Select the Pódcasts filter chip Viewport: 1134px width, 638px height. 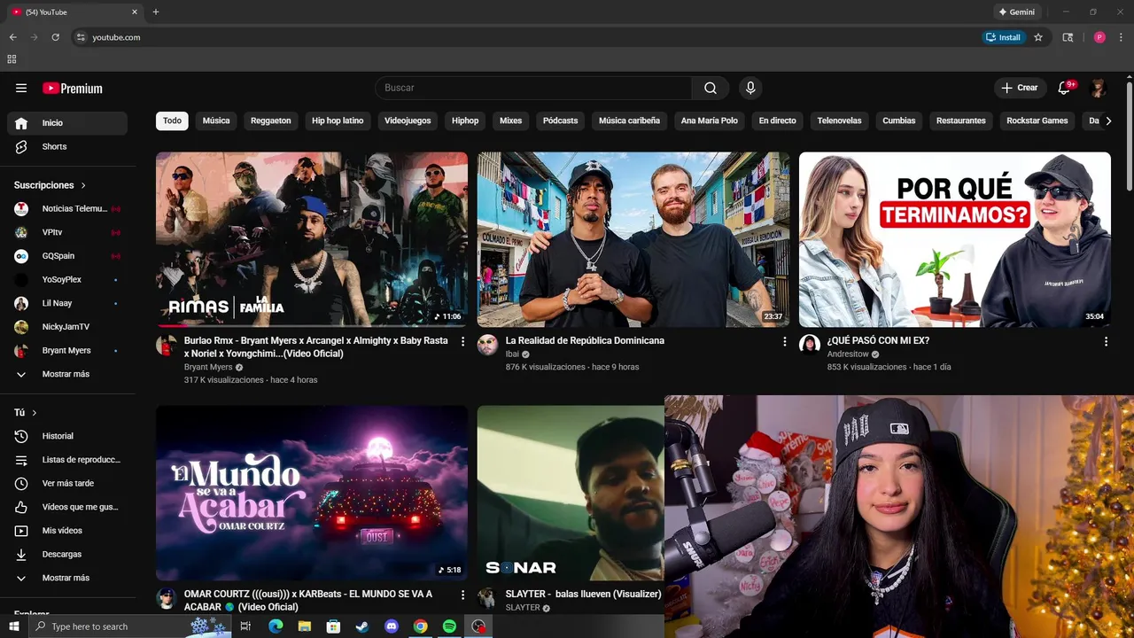[560, 121]
